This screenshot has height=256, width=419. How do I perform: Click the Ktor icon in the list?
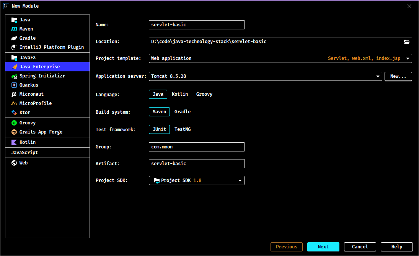pyautogui.click(x=14, y=113)
